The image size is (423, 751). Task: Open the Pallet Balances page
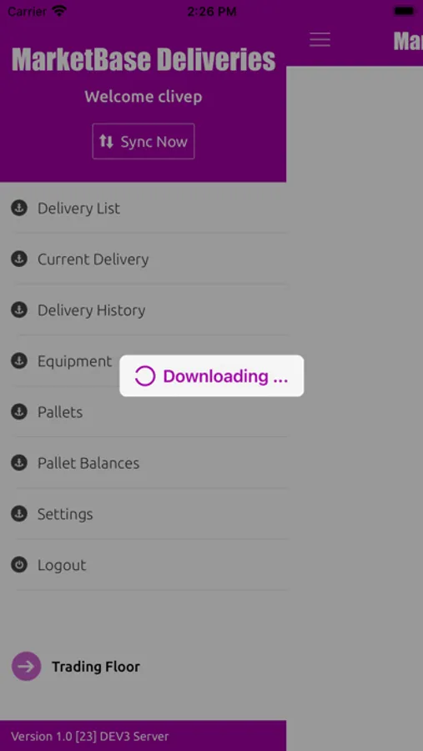click(x=144, y=463)
